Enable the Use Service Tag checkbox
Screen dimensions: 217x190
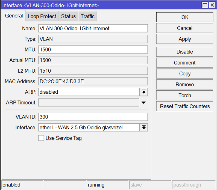pos(41,138)
